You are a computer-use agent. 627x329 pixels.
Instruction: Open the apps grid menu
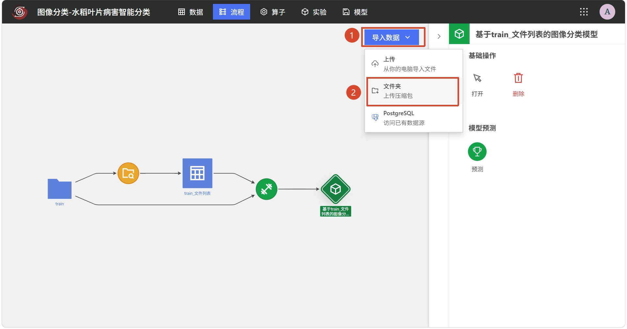point(584,12)
